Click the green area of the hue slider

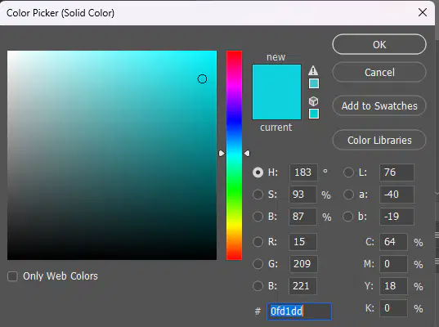pyautogui.click(x=234, y=190)
